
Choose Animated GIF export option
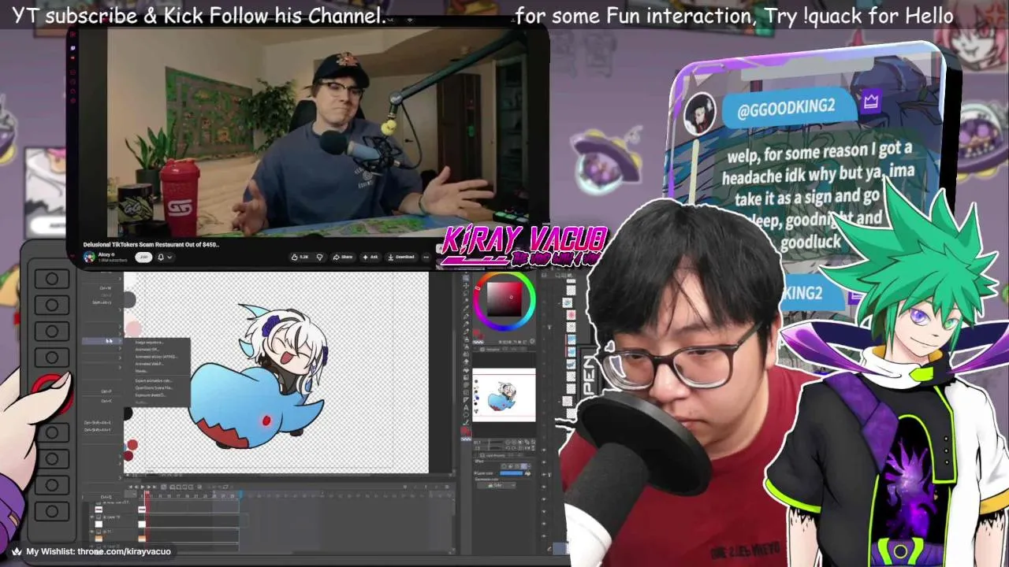coord(147,350)
